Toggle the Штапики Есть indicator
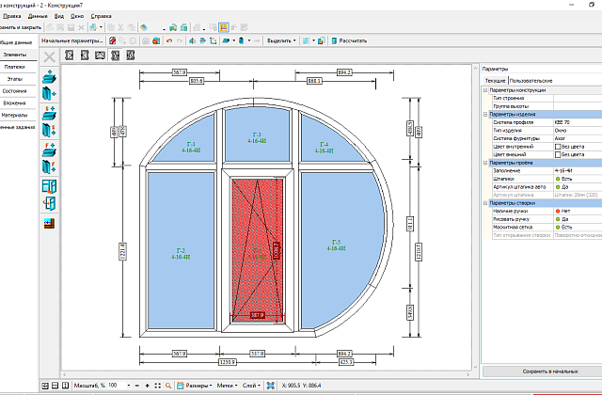Viewport: 602px width, 395px height. 558,179
